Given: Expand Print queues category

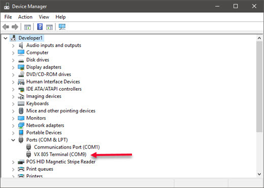Looking at the screenshot, I should 13,169.
